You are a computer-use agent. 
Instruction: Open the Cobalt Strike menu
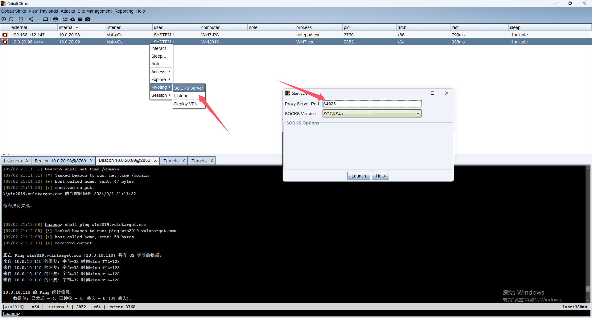pos(14,11)
